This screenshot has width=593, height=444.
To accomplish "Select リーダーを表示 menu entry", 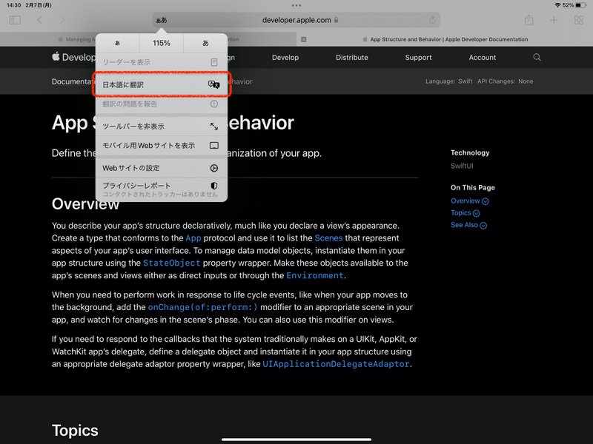I will (162, 62).
